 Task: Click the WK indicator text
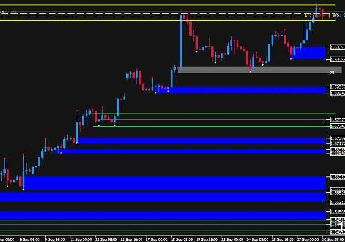(337, 15)
